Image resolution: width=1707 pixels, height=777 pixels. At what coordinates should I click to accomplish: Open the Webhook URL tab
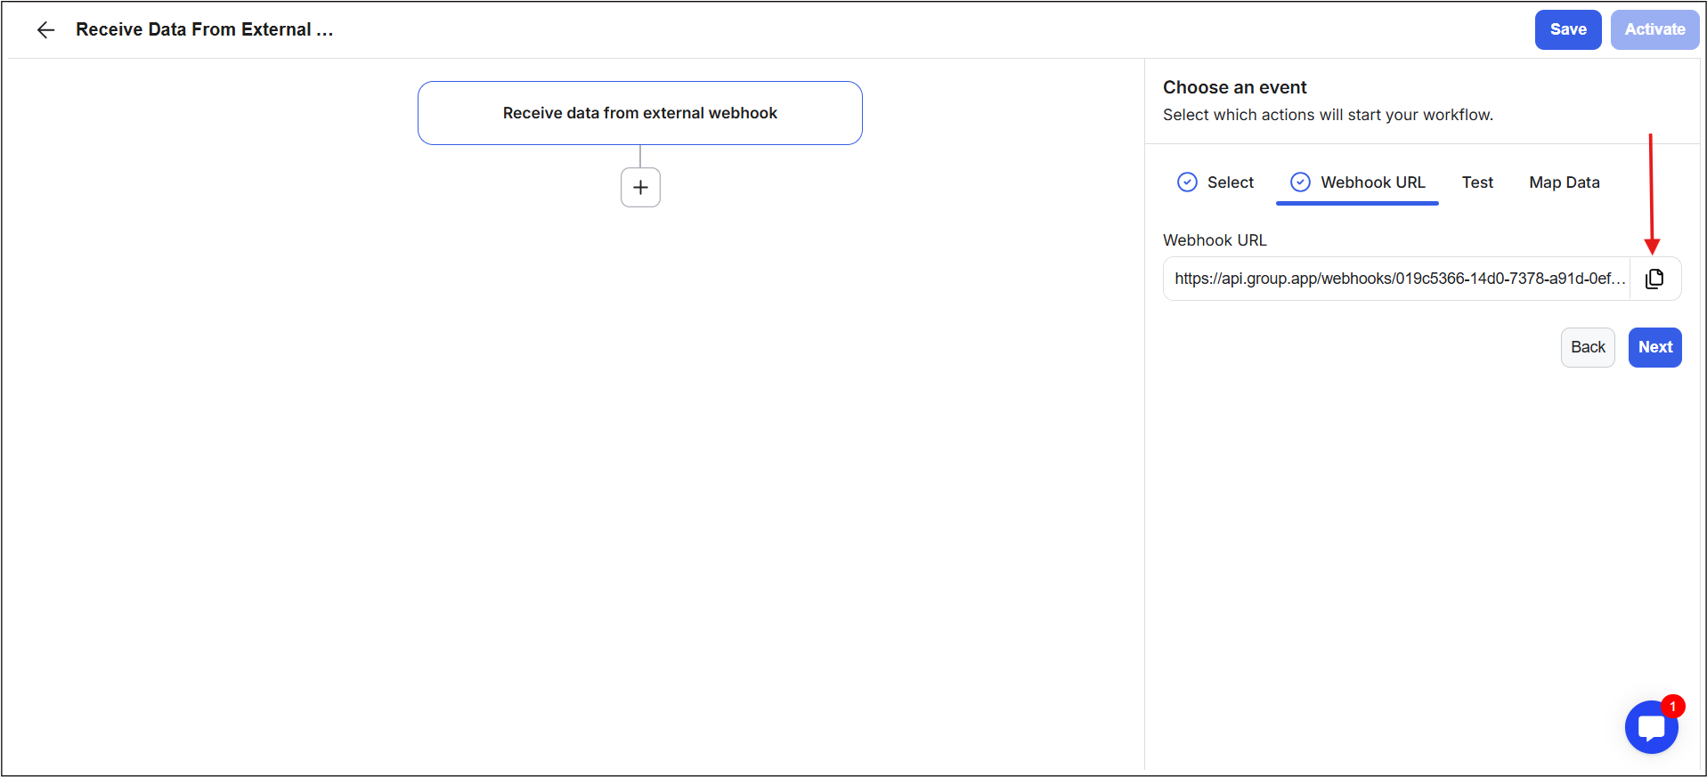[1372, 182]
